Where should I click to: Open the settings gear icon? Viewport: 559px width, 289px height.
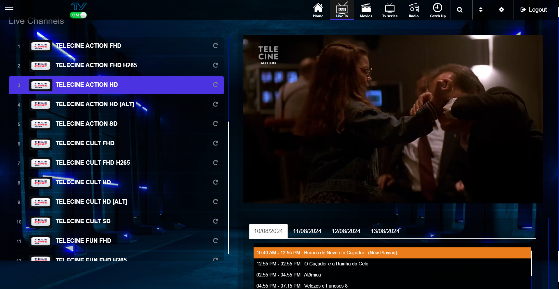[501, 10]
